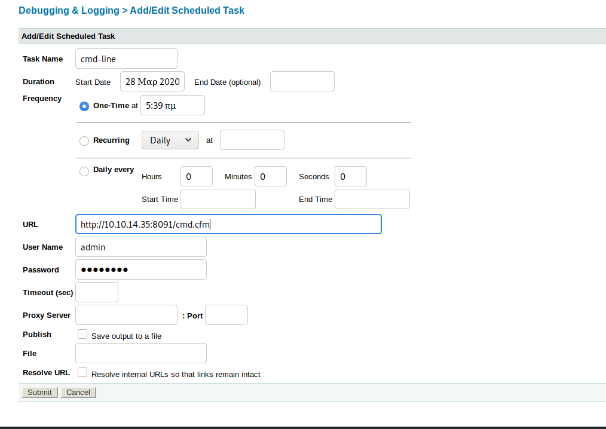Select the One-Time frequency radio button

coord(84,106)
